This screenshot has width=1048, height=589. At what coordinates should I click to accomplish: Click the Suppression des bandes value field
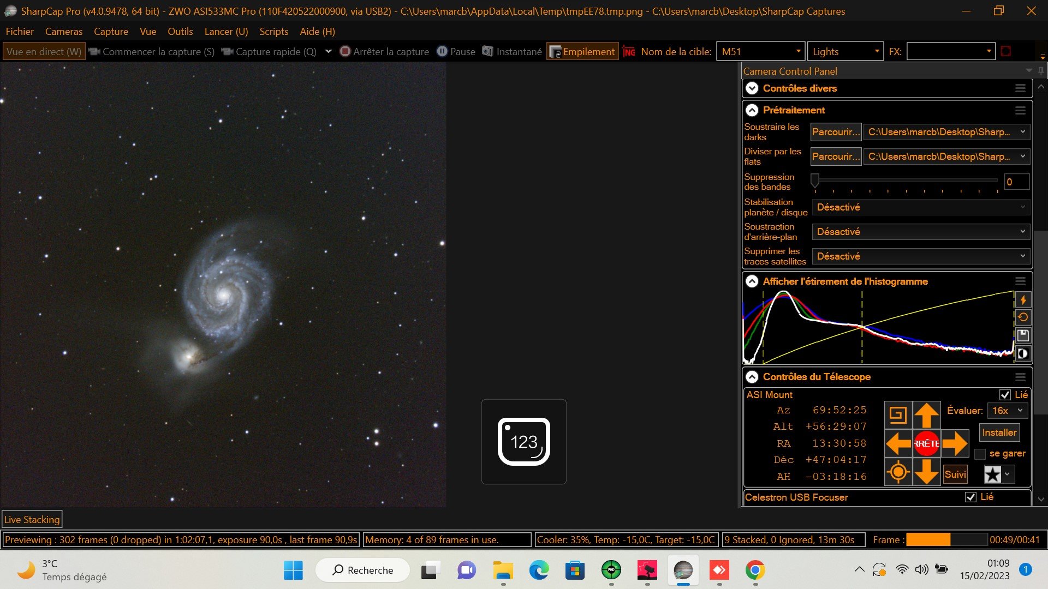click(1016, 182)
